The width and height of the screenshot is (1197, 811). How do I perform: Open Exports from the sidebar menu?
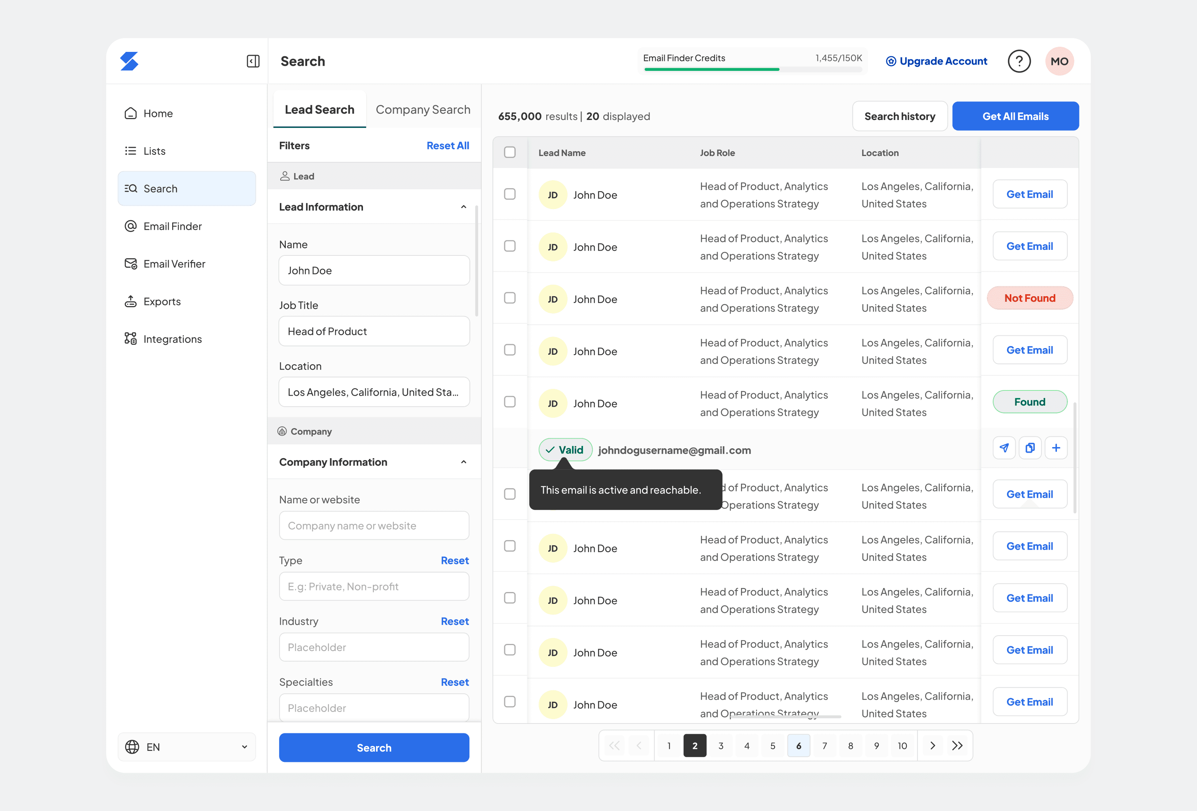[x=162, y=301]
